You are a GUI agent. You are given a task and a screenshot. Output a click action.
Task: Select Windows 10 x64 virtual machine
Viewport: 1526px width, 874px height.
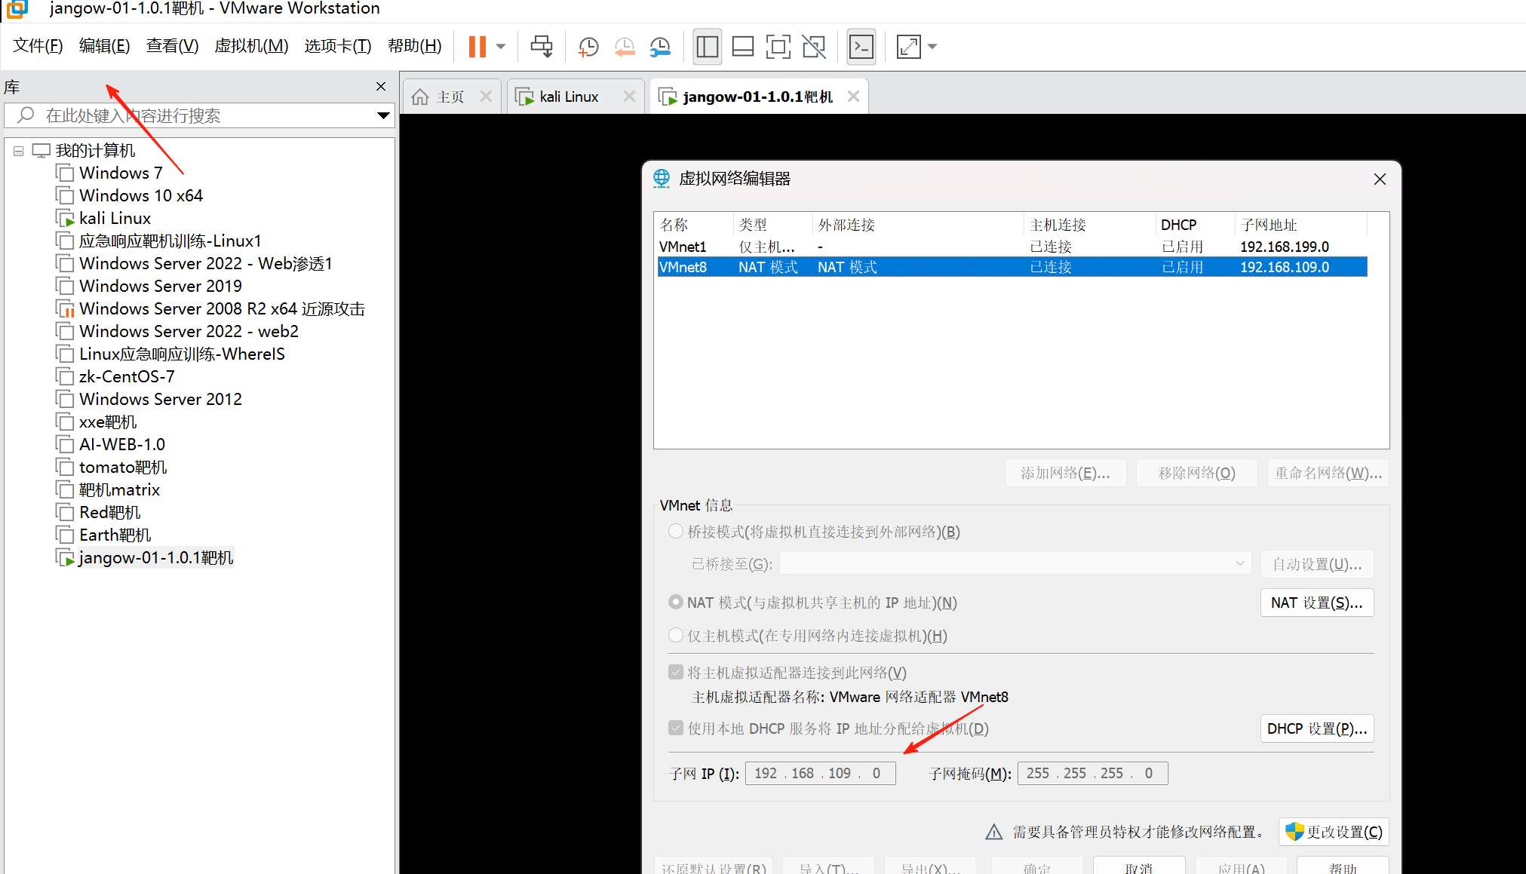141,196
